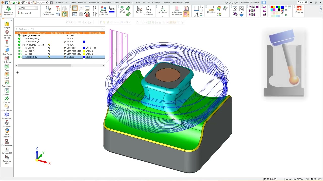Click the Nombre TP/Proceso column header
Screen dimensions: 323x181
point(37,33)
